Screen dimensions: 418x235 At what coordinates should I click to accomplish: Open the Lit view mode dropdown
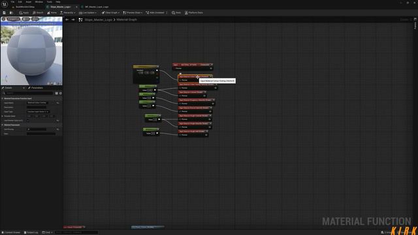tap(26, 19)
